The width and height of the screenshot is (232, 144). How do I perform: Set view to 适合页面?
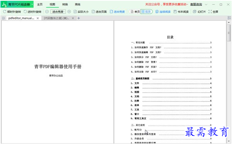coord(99,12)
